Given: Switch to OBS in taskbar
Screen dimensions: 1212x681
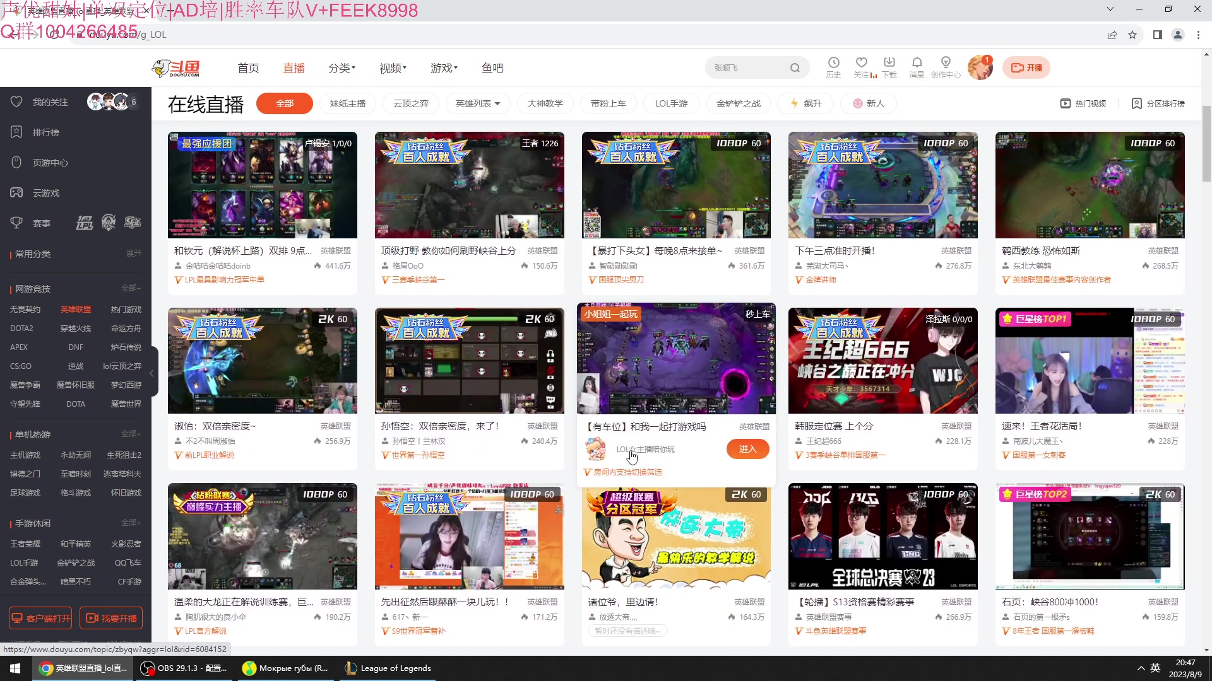Looking at the screenshot, I should pyautogui.click(x=184, y=668).
